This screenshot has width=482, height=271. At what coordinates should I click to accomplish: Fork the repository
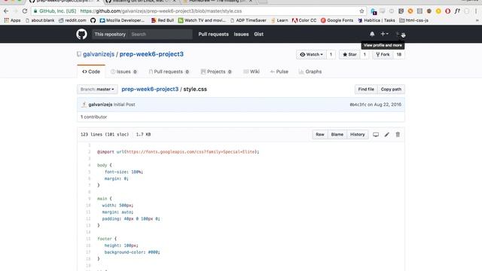[383, 54]
